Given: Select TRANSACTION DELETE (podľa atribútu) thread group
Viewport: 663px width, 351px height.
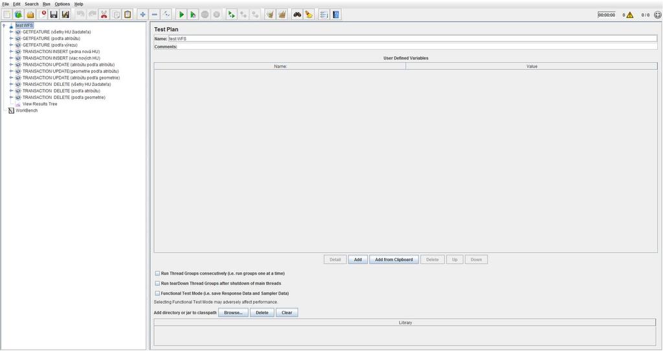Looking at the screenshot, I should click(62, 90).
